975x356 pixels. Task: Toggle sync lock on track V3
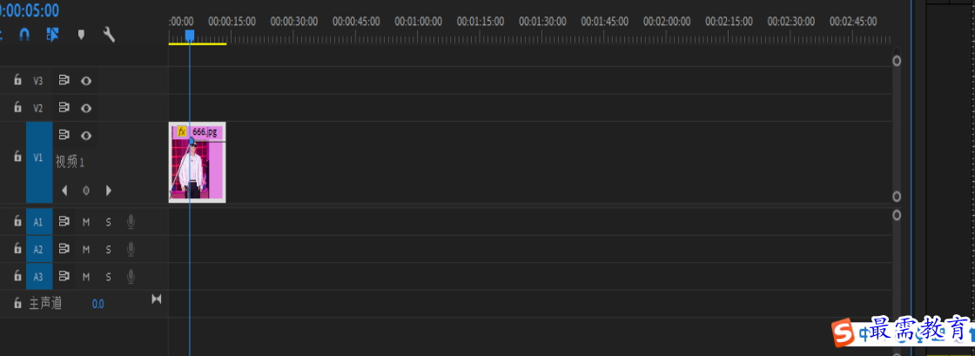point(64,80)
